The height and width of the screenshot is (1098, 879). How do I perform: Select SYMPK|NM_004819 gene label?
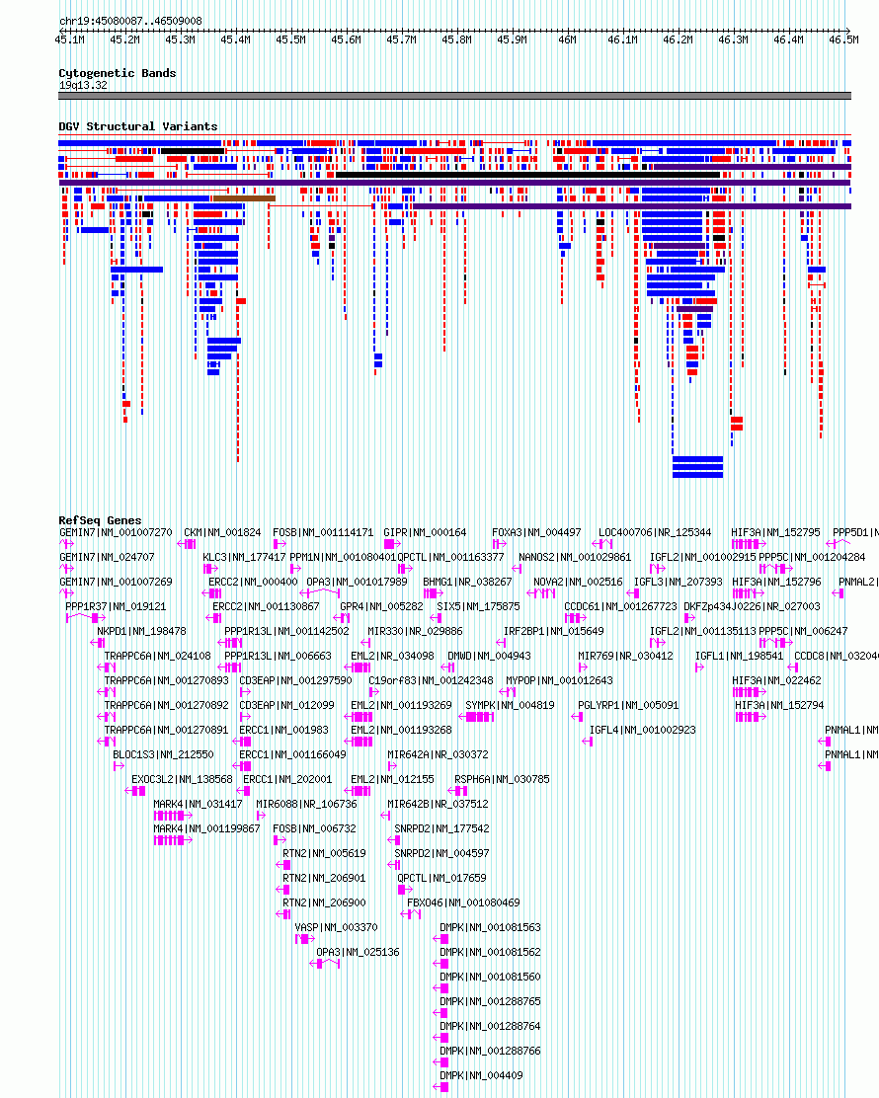[x=510, y=704]
